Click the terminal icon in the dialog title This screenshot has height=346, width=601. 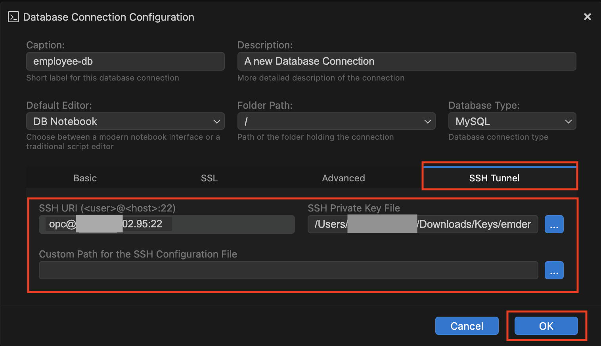pos(13,17)
